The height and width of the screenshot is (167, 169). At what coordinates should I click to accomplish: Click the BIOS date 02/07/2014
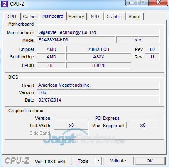click(98, 100)
